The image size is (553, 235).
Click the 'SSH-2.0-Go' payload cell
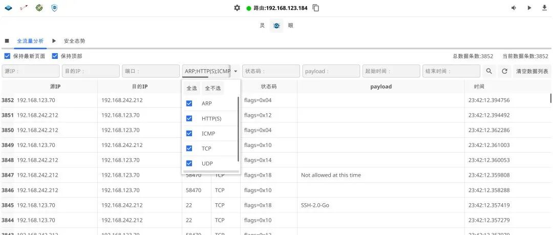pos(315,205)
